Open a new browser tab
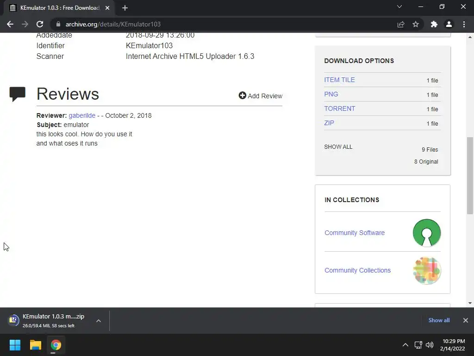The height and width of the screenshot is (356, 474). click(x=125, y=8)
